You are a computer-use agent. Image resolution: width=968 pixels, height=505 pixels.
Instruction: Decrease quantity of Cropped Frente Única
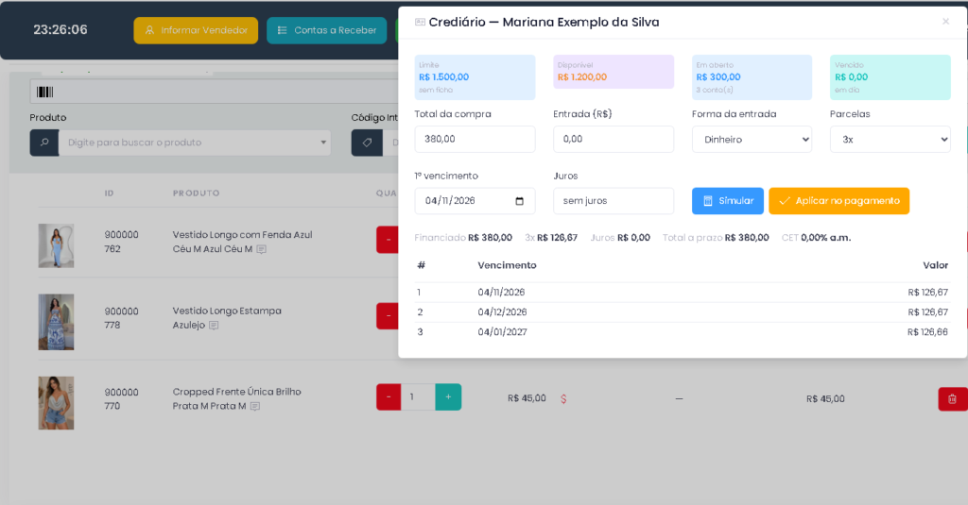point(389,397)
